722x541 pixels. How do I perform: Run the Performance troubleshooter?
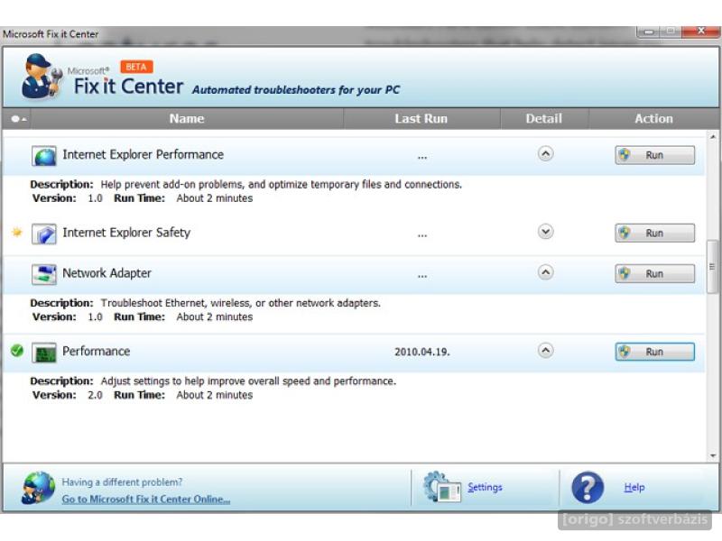655,352
